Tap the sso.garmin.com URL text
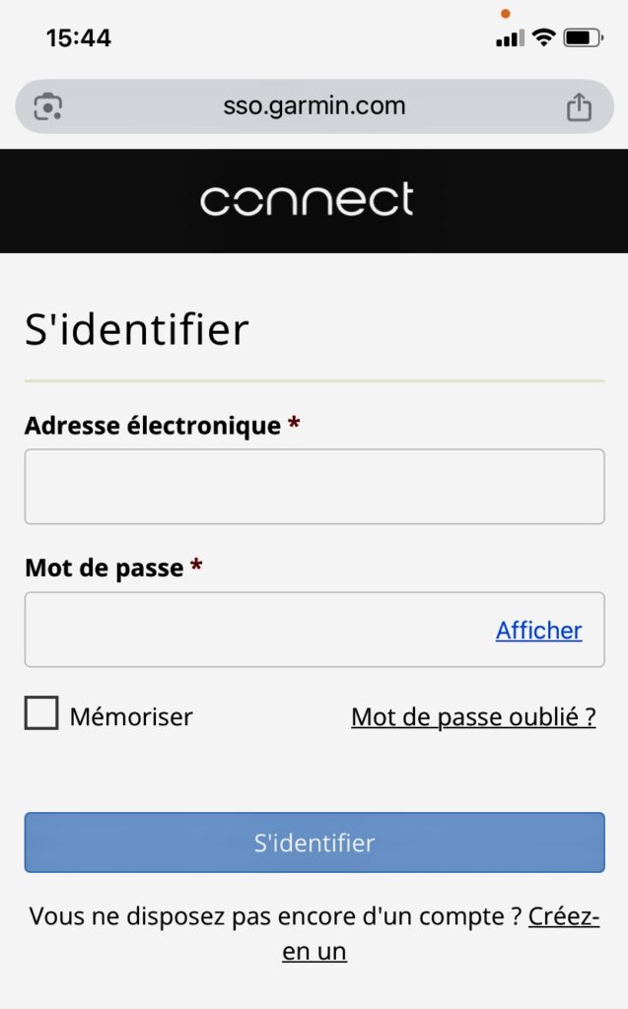This screenshot has height=1009, width=628. point(314,106)
